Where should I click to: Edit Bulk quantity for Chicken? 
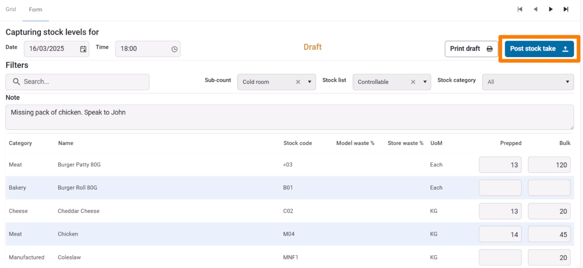click(549, 234)
